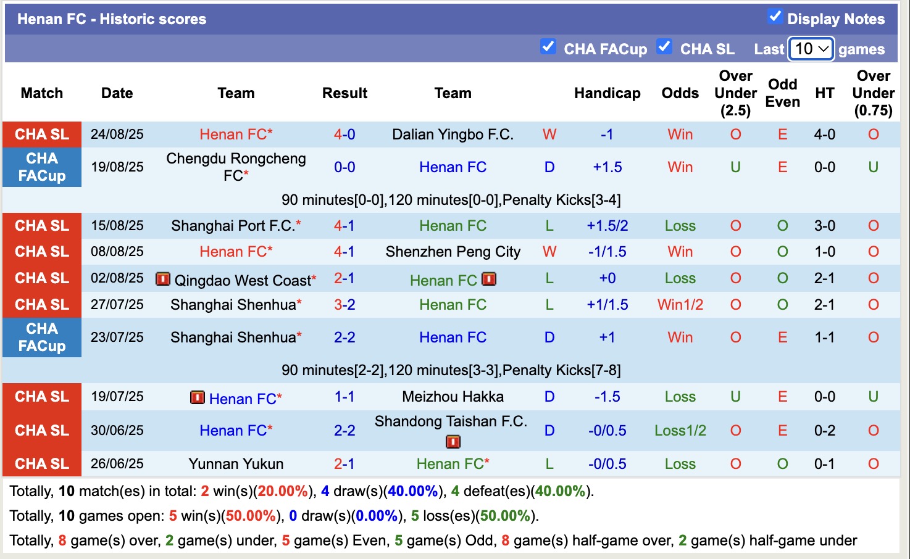
Task: Open the Last games number dropdown
Action: (811, 48)
